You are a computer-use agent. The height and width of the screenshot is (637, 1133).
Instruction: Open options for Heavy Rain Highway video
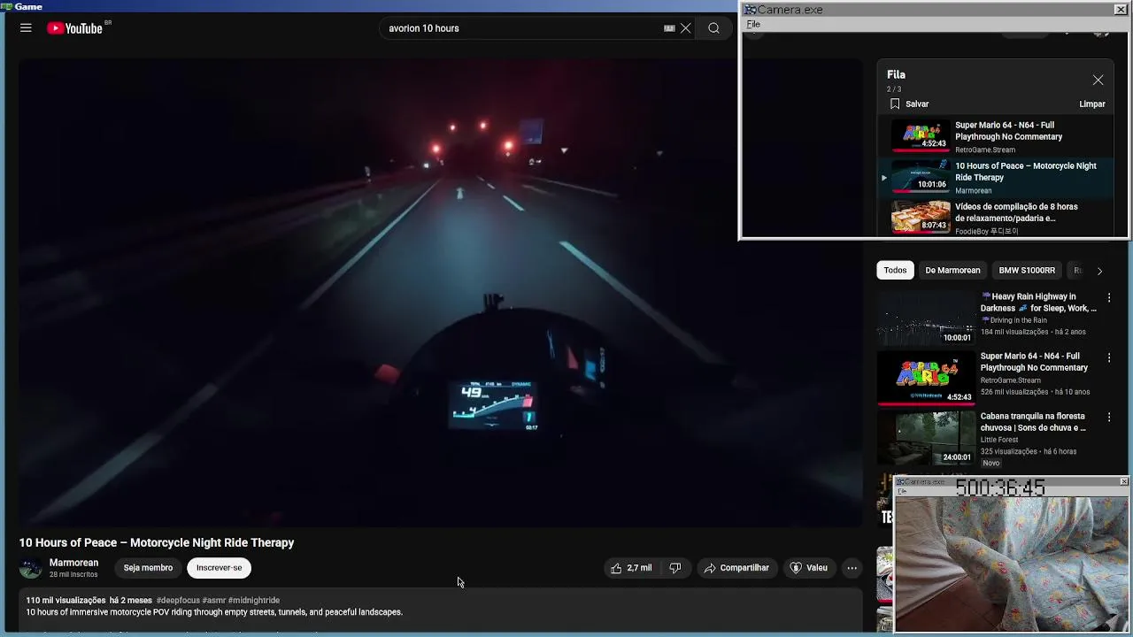click(x=1108, y=298)
